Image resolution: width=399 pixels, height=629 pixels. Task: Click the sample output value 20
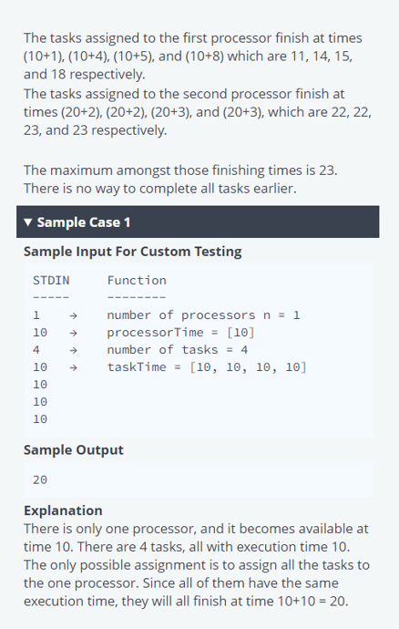(x=40, y=479)
